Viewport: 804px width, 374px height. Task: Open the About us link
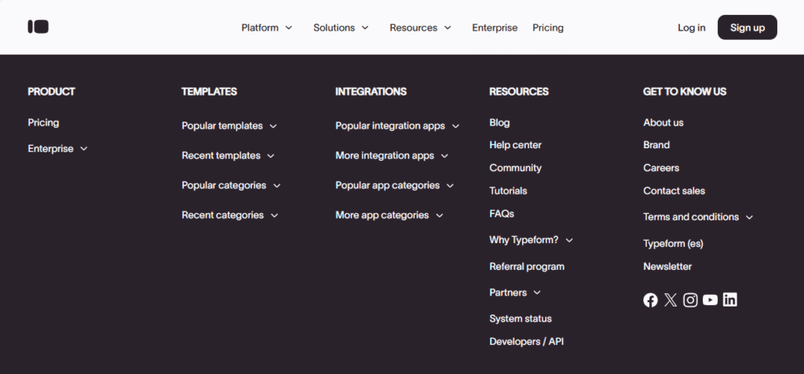pyautogui.click(x=663, y=122)
